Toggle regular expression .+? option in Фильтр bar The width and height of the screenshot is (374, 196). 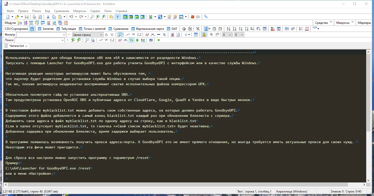coord(127,34)
